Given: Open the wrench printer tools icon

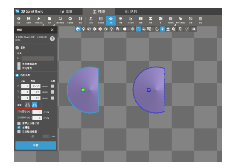Looking at the screenshot, I should [39, 19].
